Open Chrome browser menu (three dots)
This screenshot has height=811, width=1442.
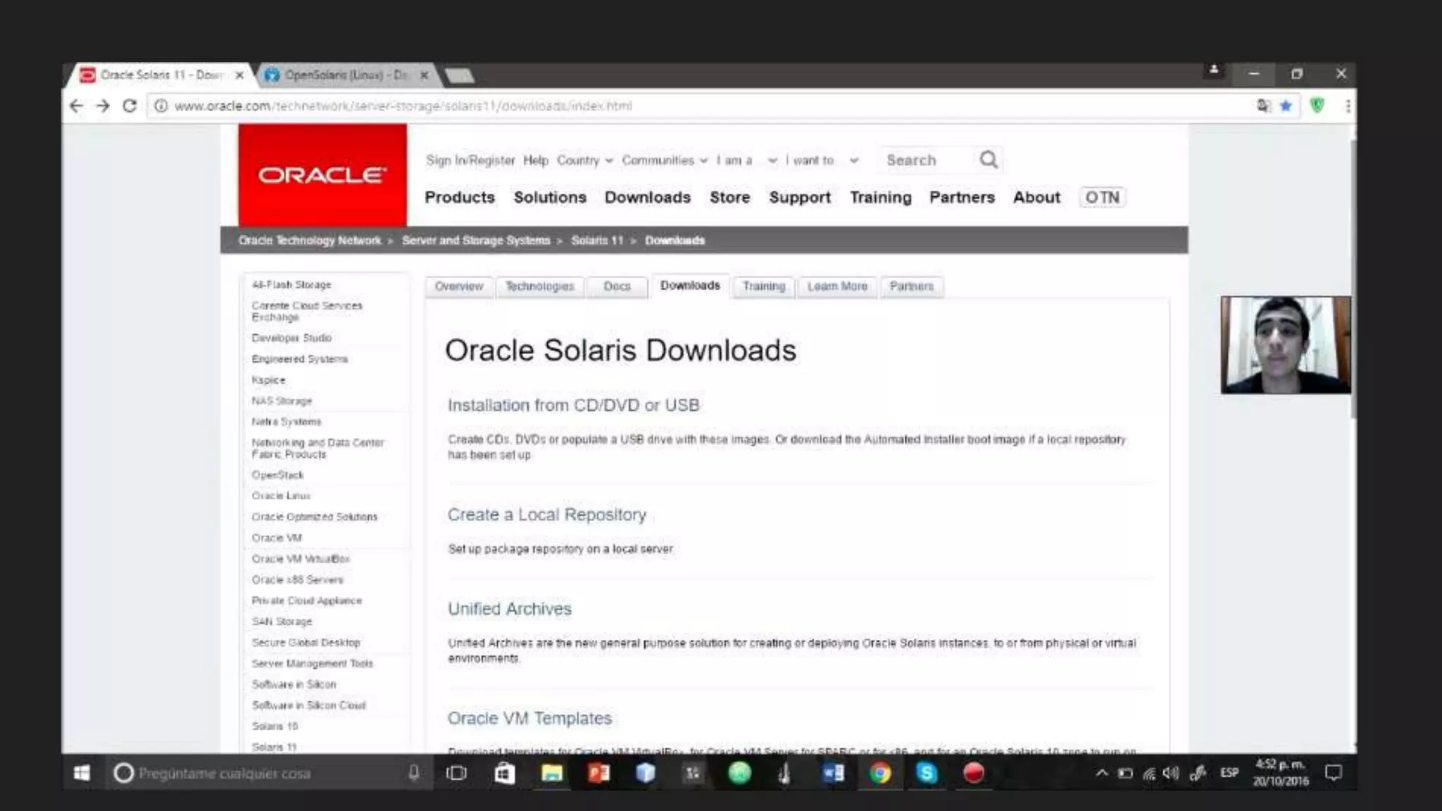[1348, 106]
